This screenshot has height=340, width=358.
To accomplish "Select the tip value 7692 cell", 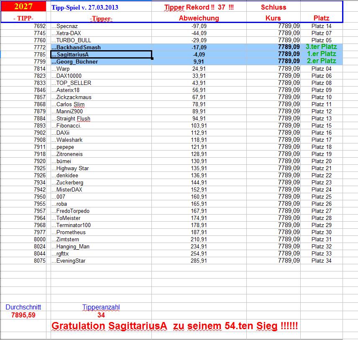I will pos(23,26).
